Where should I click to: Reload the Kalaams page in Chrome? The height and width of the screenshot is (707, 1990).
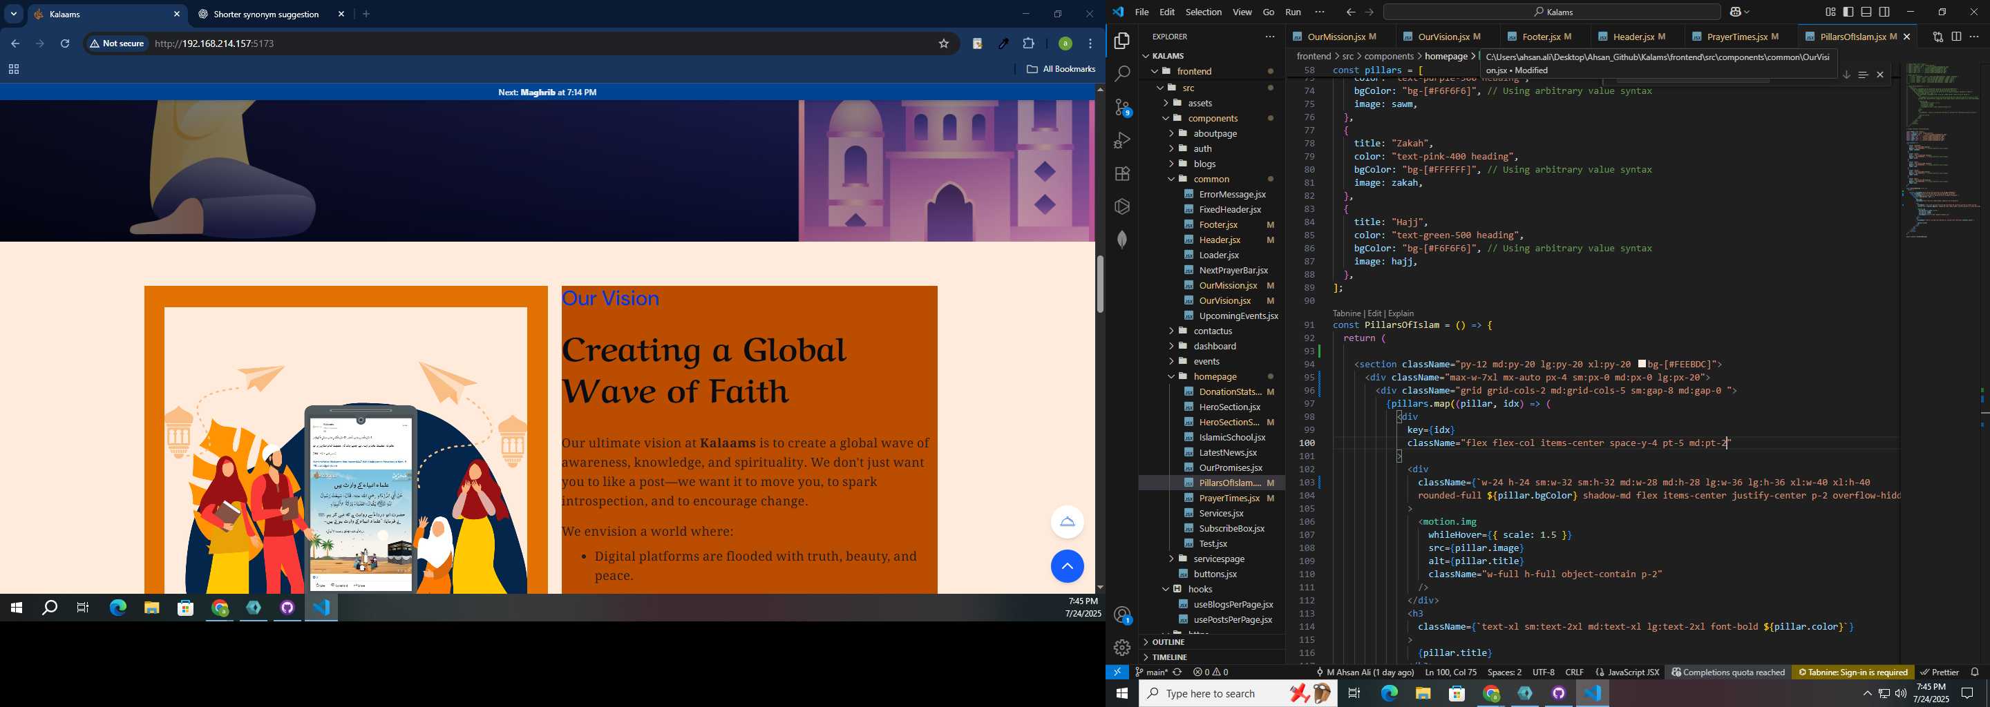pos(65,43)
